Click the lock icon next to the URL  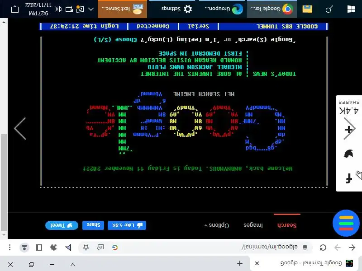click(x=305, y=248)
